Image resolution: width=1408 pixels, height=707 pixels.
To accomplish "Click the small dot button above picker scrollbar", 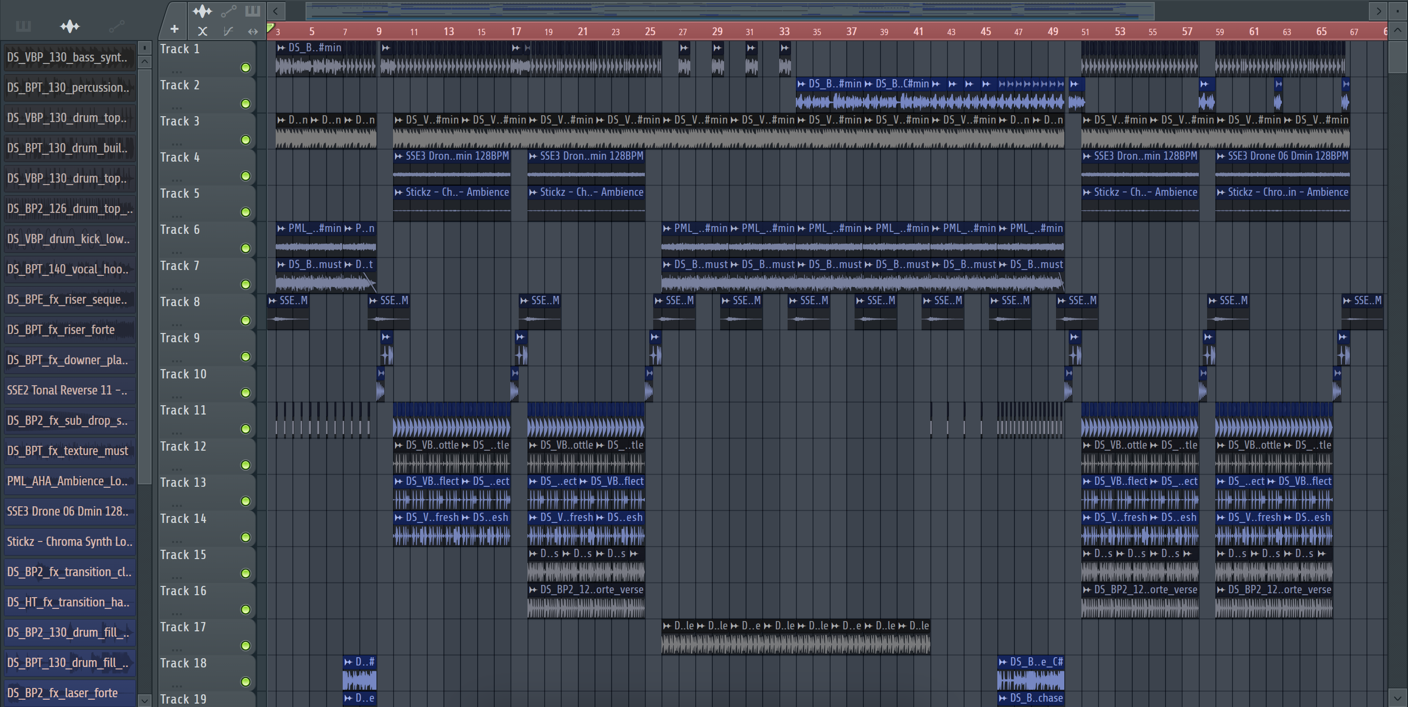I will [x=144, y=48].
